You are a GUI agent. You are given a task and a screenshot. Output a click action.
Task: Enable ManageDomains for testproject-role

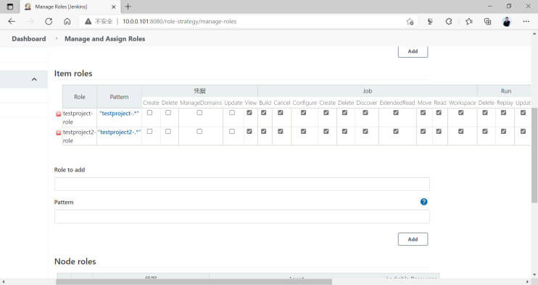tap(199, 113)
